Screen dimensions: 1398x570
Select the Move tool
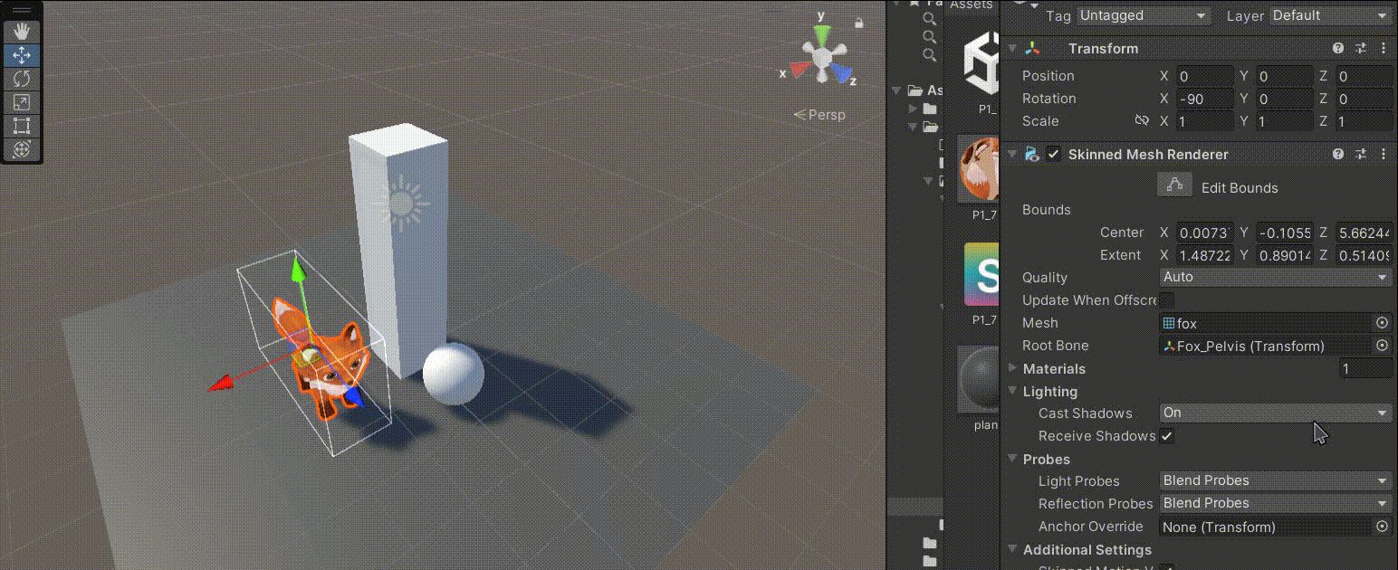click(22, 54)
